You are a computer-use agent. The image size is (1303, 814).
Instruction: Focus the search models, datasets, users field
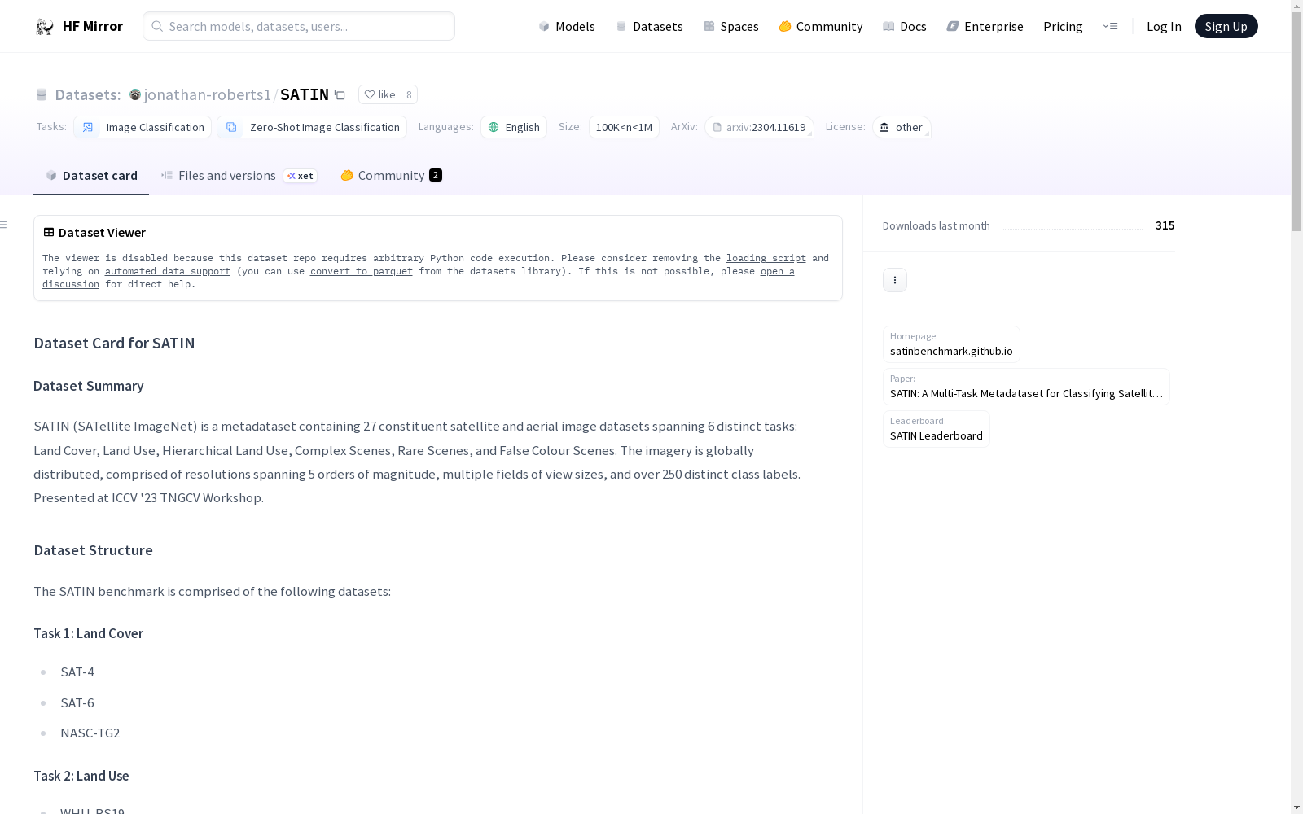pyautogui.click(x=299, y=26)
